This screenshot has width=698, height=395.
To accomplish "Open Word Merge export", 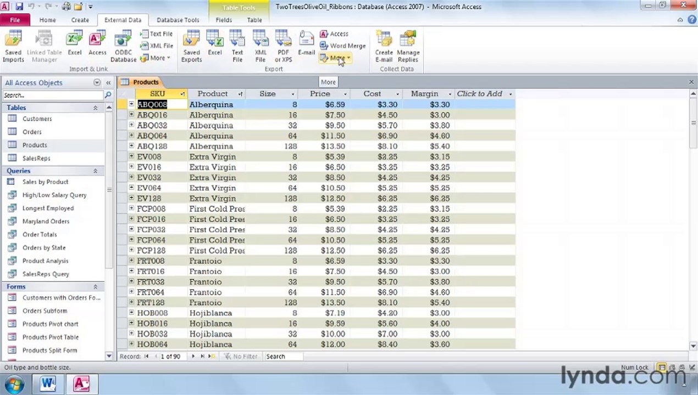I will [x=342, y=46].
